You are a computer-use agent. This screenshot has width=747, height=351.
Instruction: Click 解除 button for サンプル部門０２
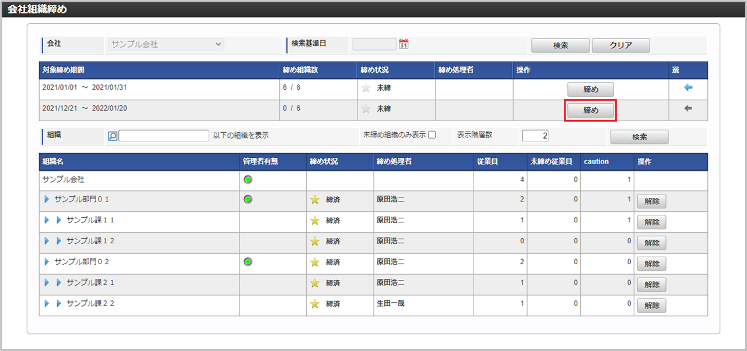tap(651, 264)
